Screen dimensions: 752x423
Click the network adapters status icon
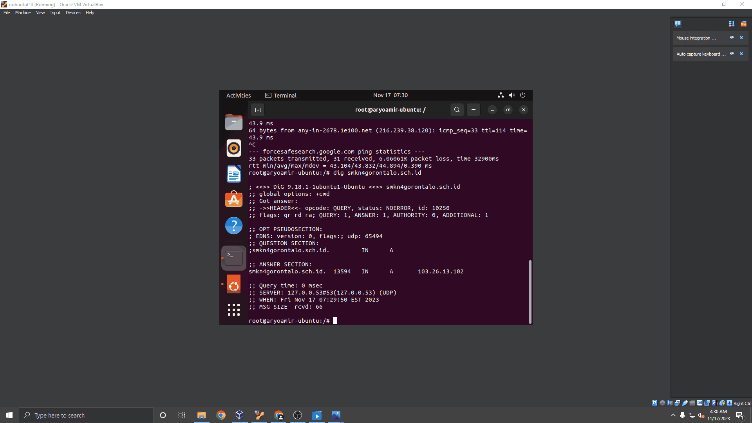677,403
